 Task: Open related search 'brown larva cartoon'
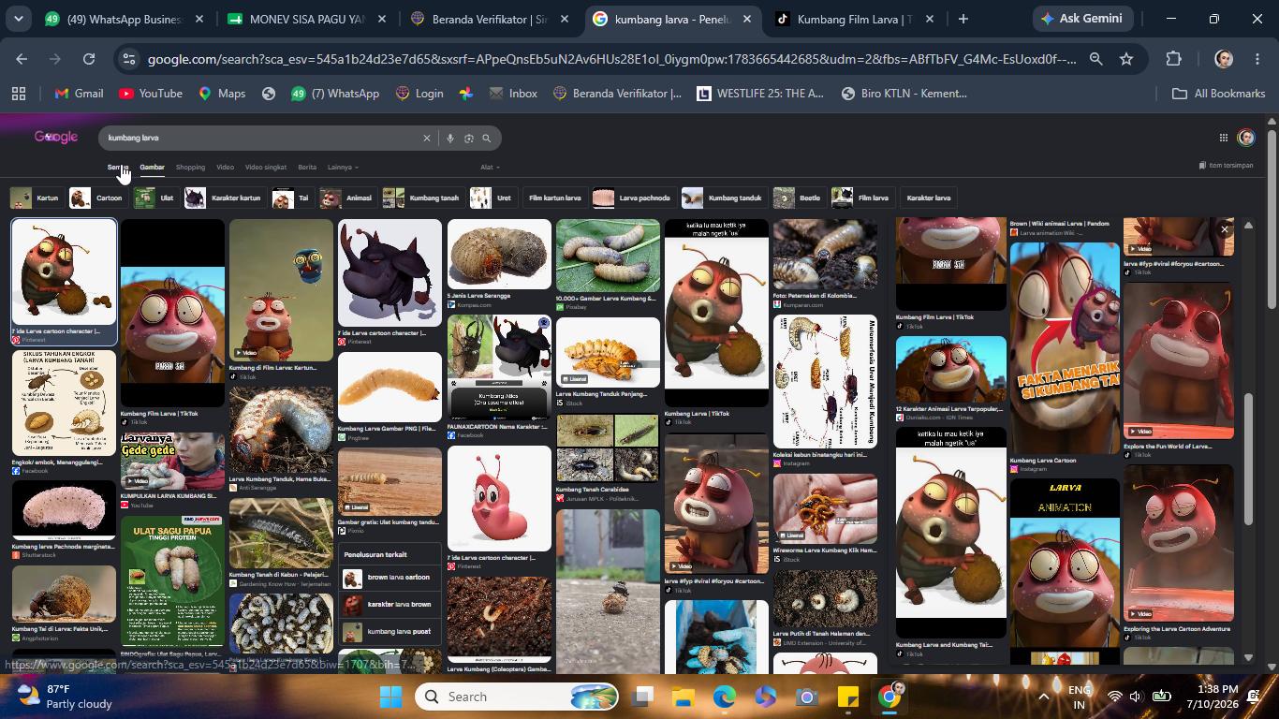(x=390, y=578)
